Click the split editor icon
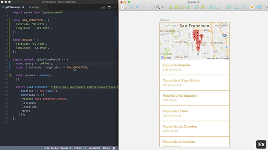The image size is (268, 150). pyautogui.click(x=109, y=7)
